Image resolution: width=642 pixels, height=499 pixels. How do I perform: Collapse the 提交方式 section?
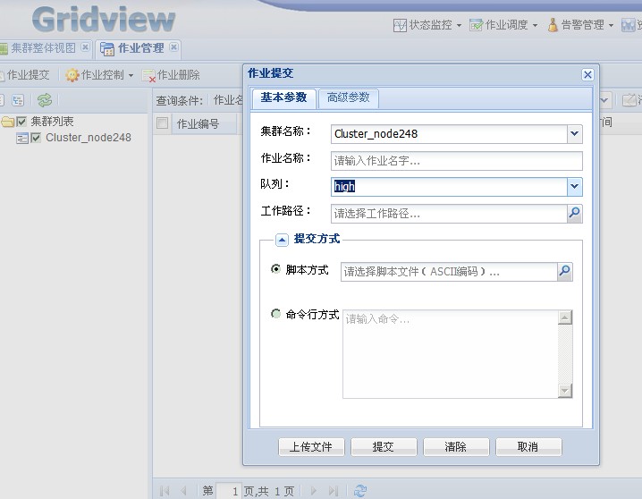282,240
